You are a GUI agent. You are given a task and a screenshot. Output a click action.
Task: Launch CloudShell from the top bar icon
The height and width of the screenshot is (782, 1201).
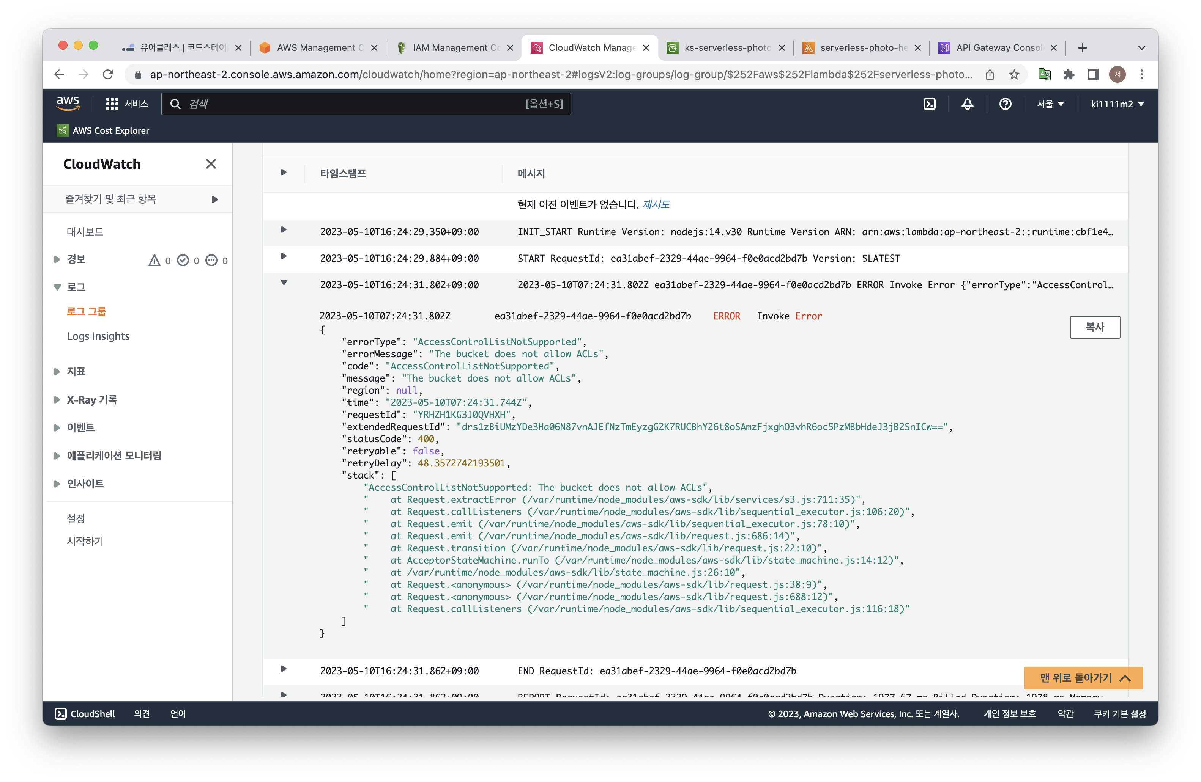tap(929, 104)
